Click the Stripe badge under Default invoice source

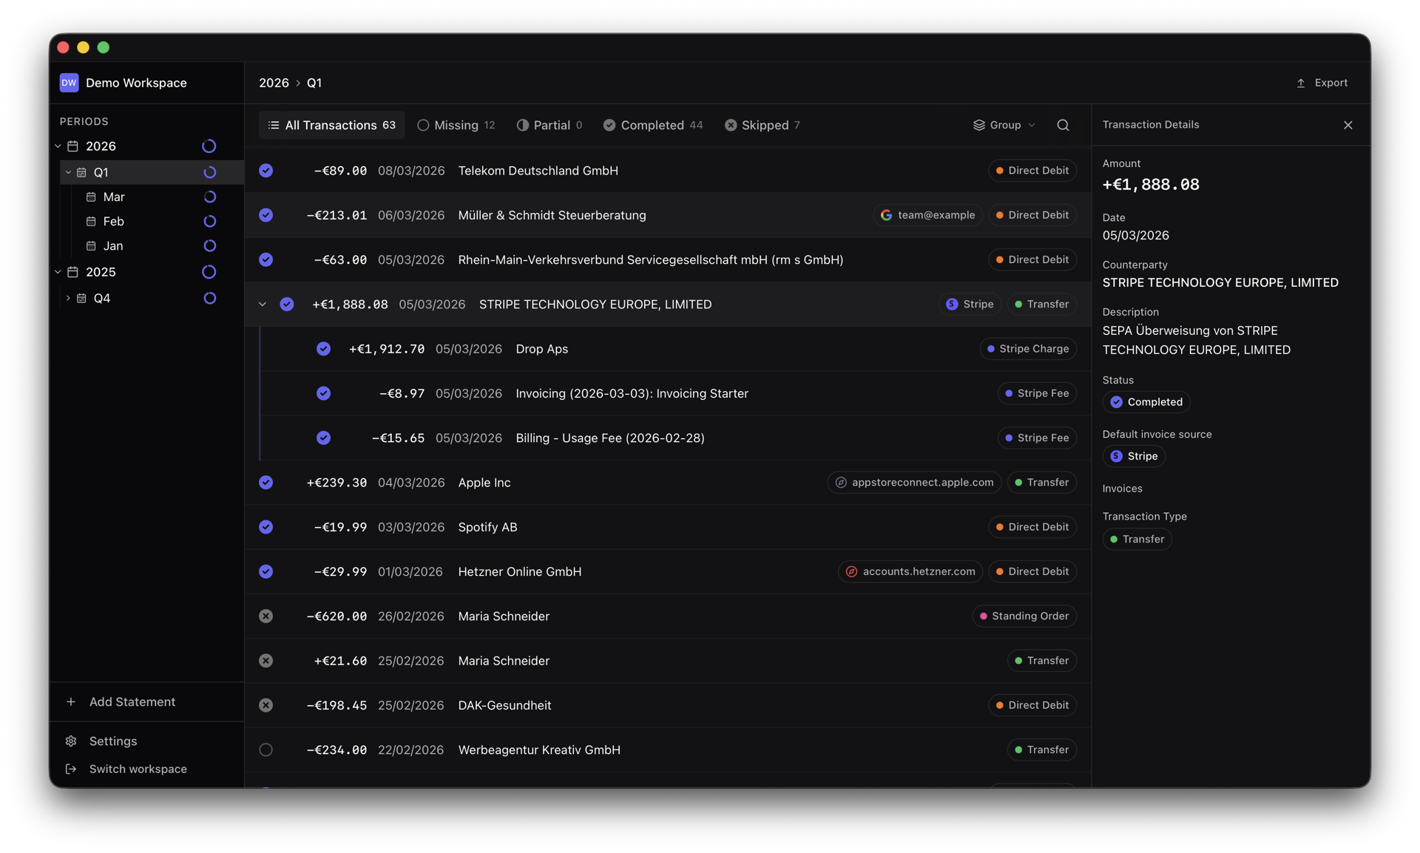click(x=1134, y=456)
